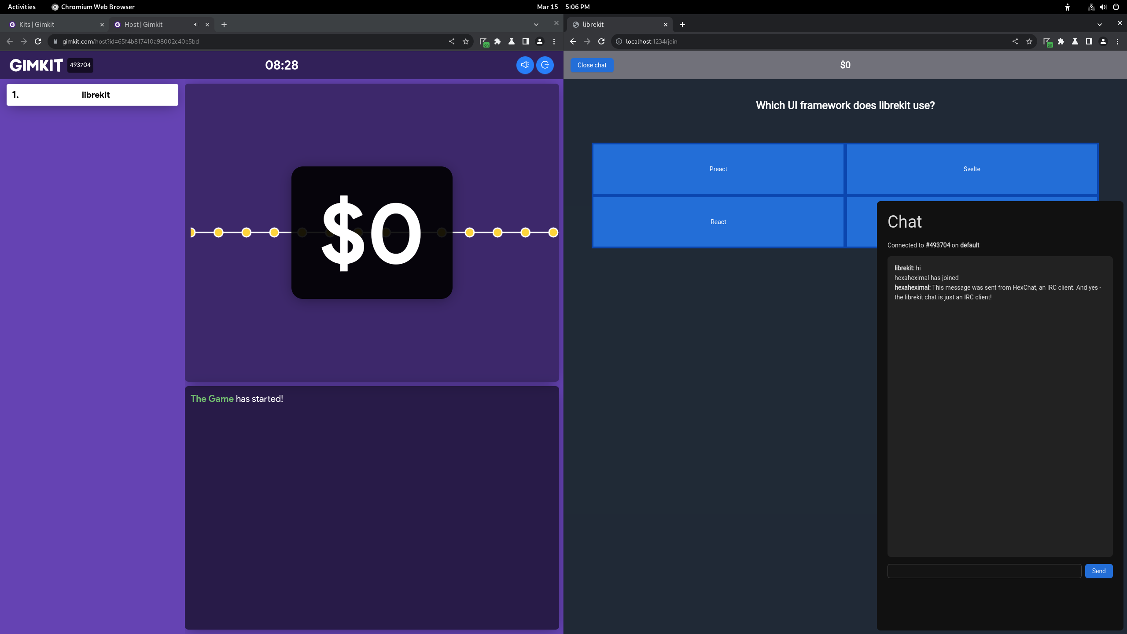Open the three-dot menu in the right browser
Image resolution: width=1127 pixels, height=634 pixels.
click(1117, 41)
